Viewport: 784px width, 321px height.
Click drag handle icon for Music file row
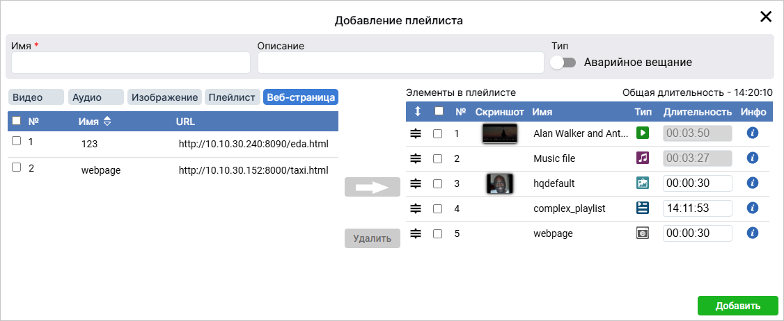tap(416, 158)
